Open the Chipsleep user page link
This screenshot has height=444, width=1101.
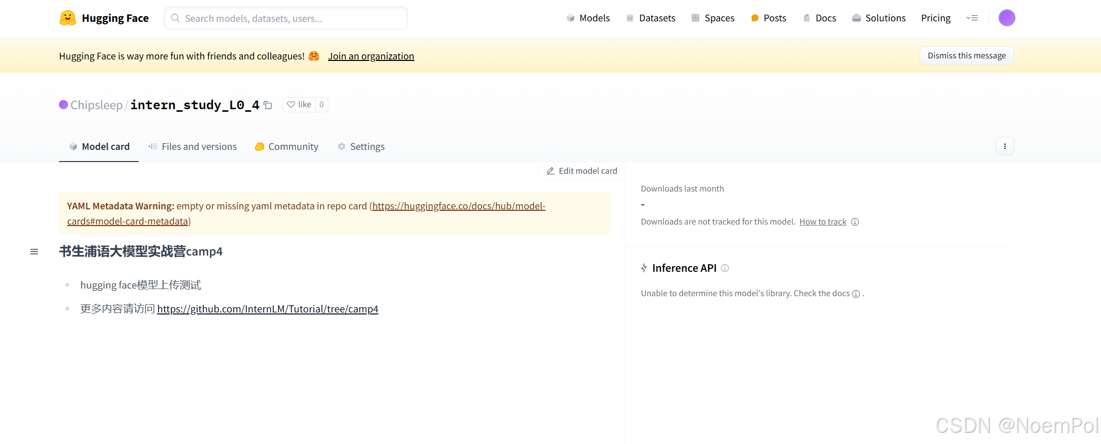pos(97,105)
